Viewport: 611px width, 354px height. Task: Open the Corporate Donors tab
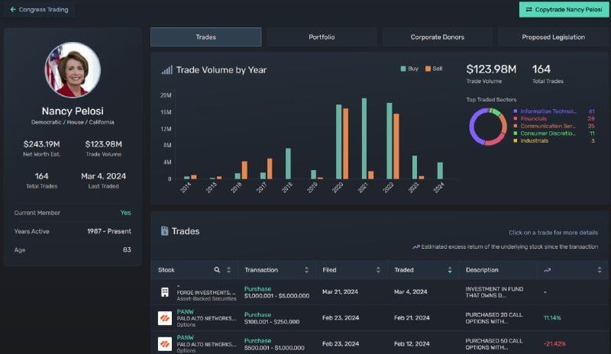[437, 37]
